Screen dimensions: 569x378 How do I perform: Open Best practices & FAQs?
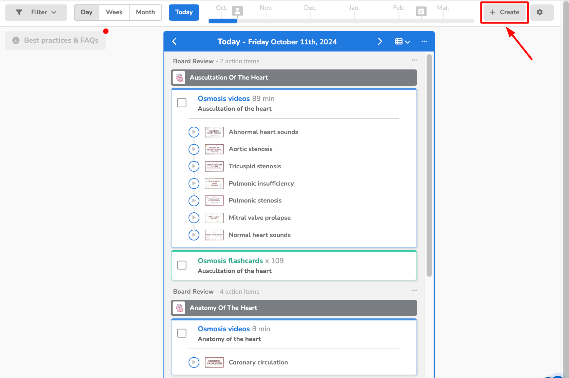[56, 40]
